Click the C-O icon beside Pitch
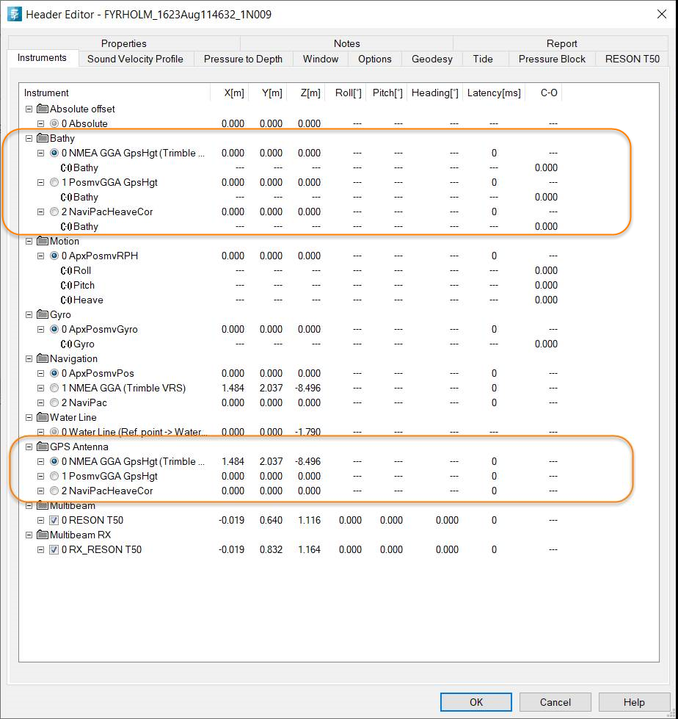Viewport: 678px width, 719px height. tap(67, 285)
